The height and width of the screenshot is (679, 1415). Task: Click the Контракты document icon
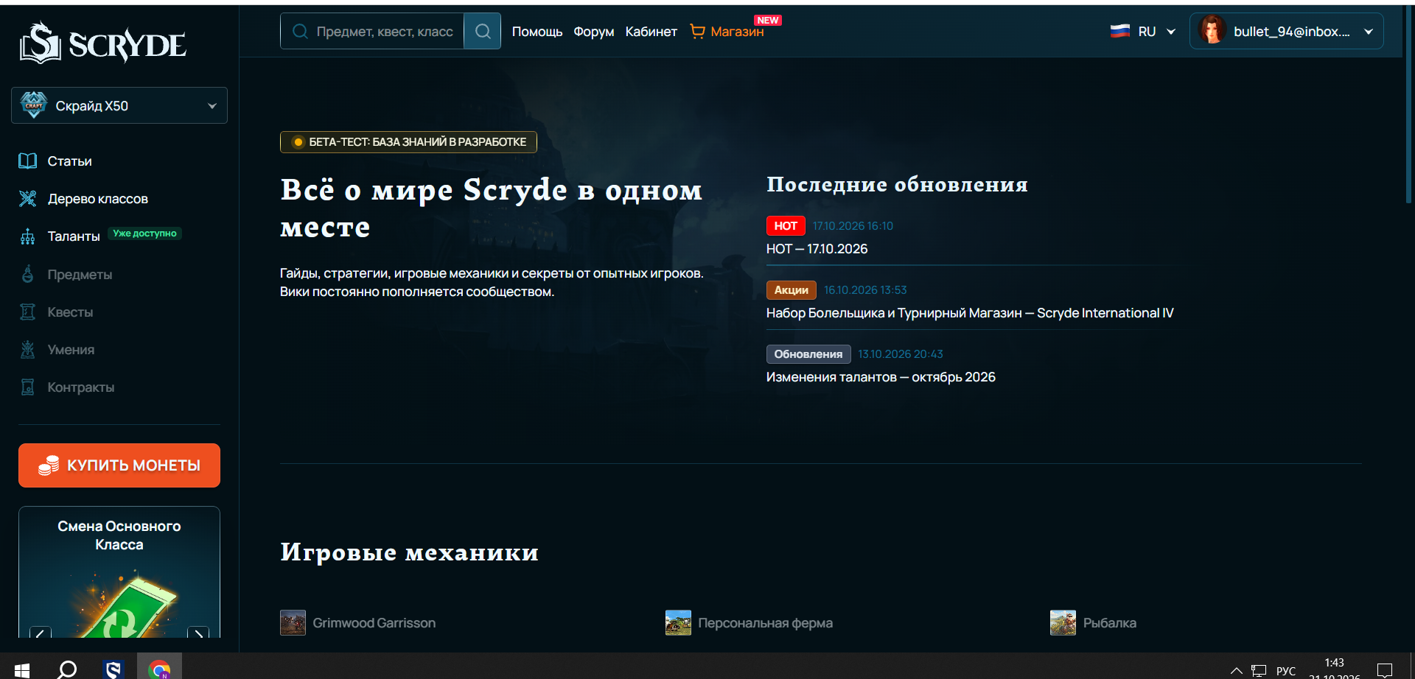[28, 387]
